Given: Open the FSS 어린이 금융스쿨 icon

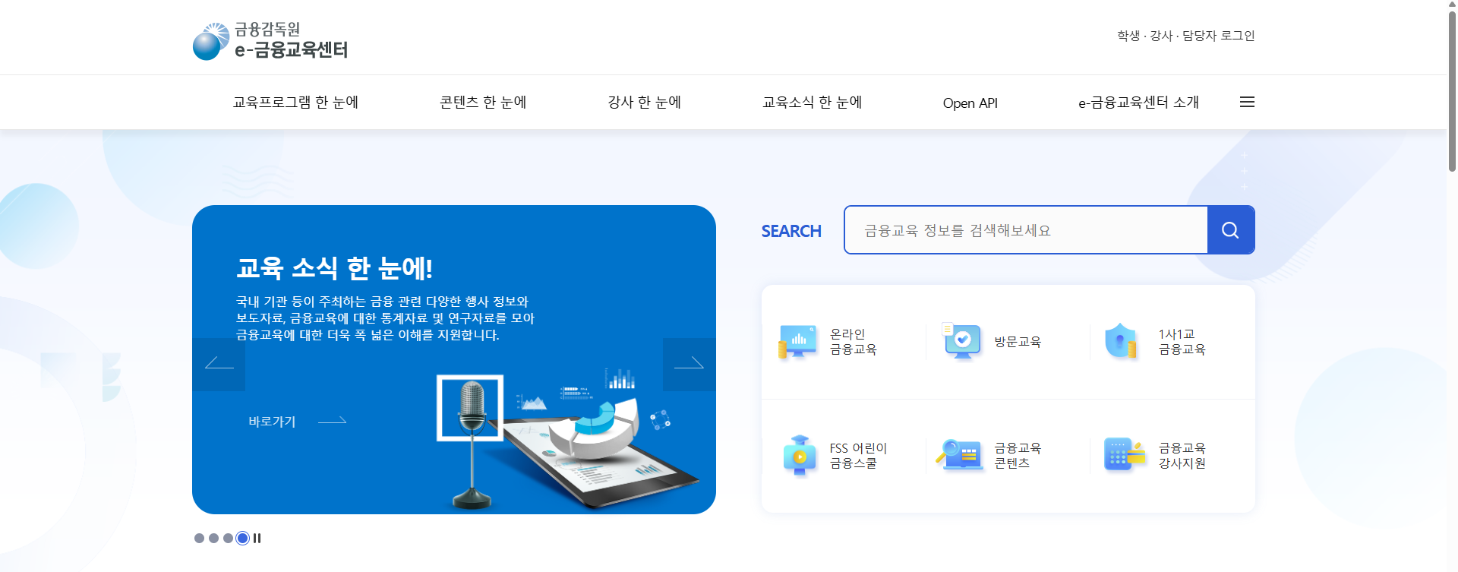Looking at the screenshot, I should (799, 456).
